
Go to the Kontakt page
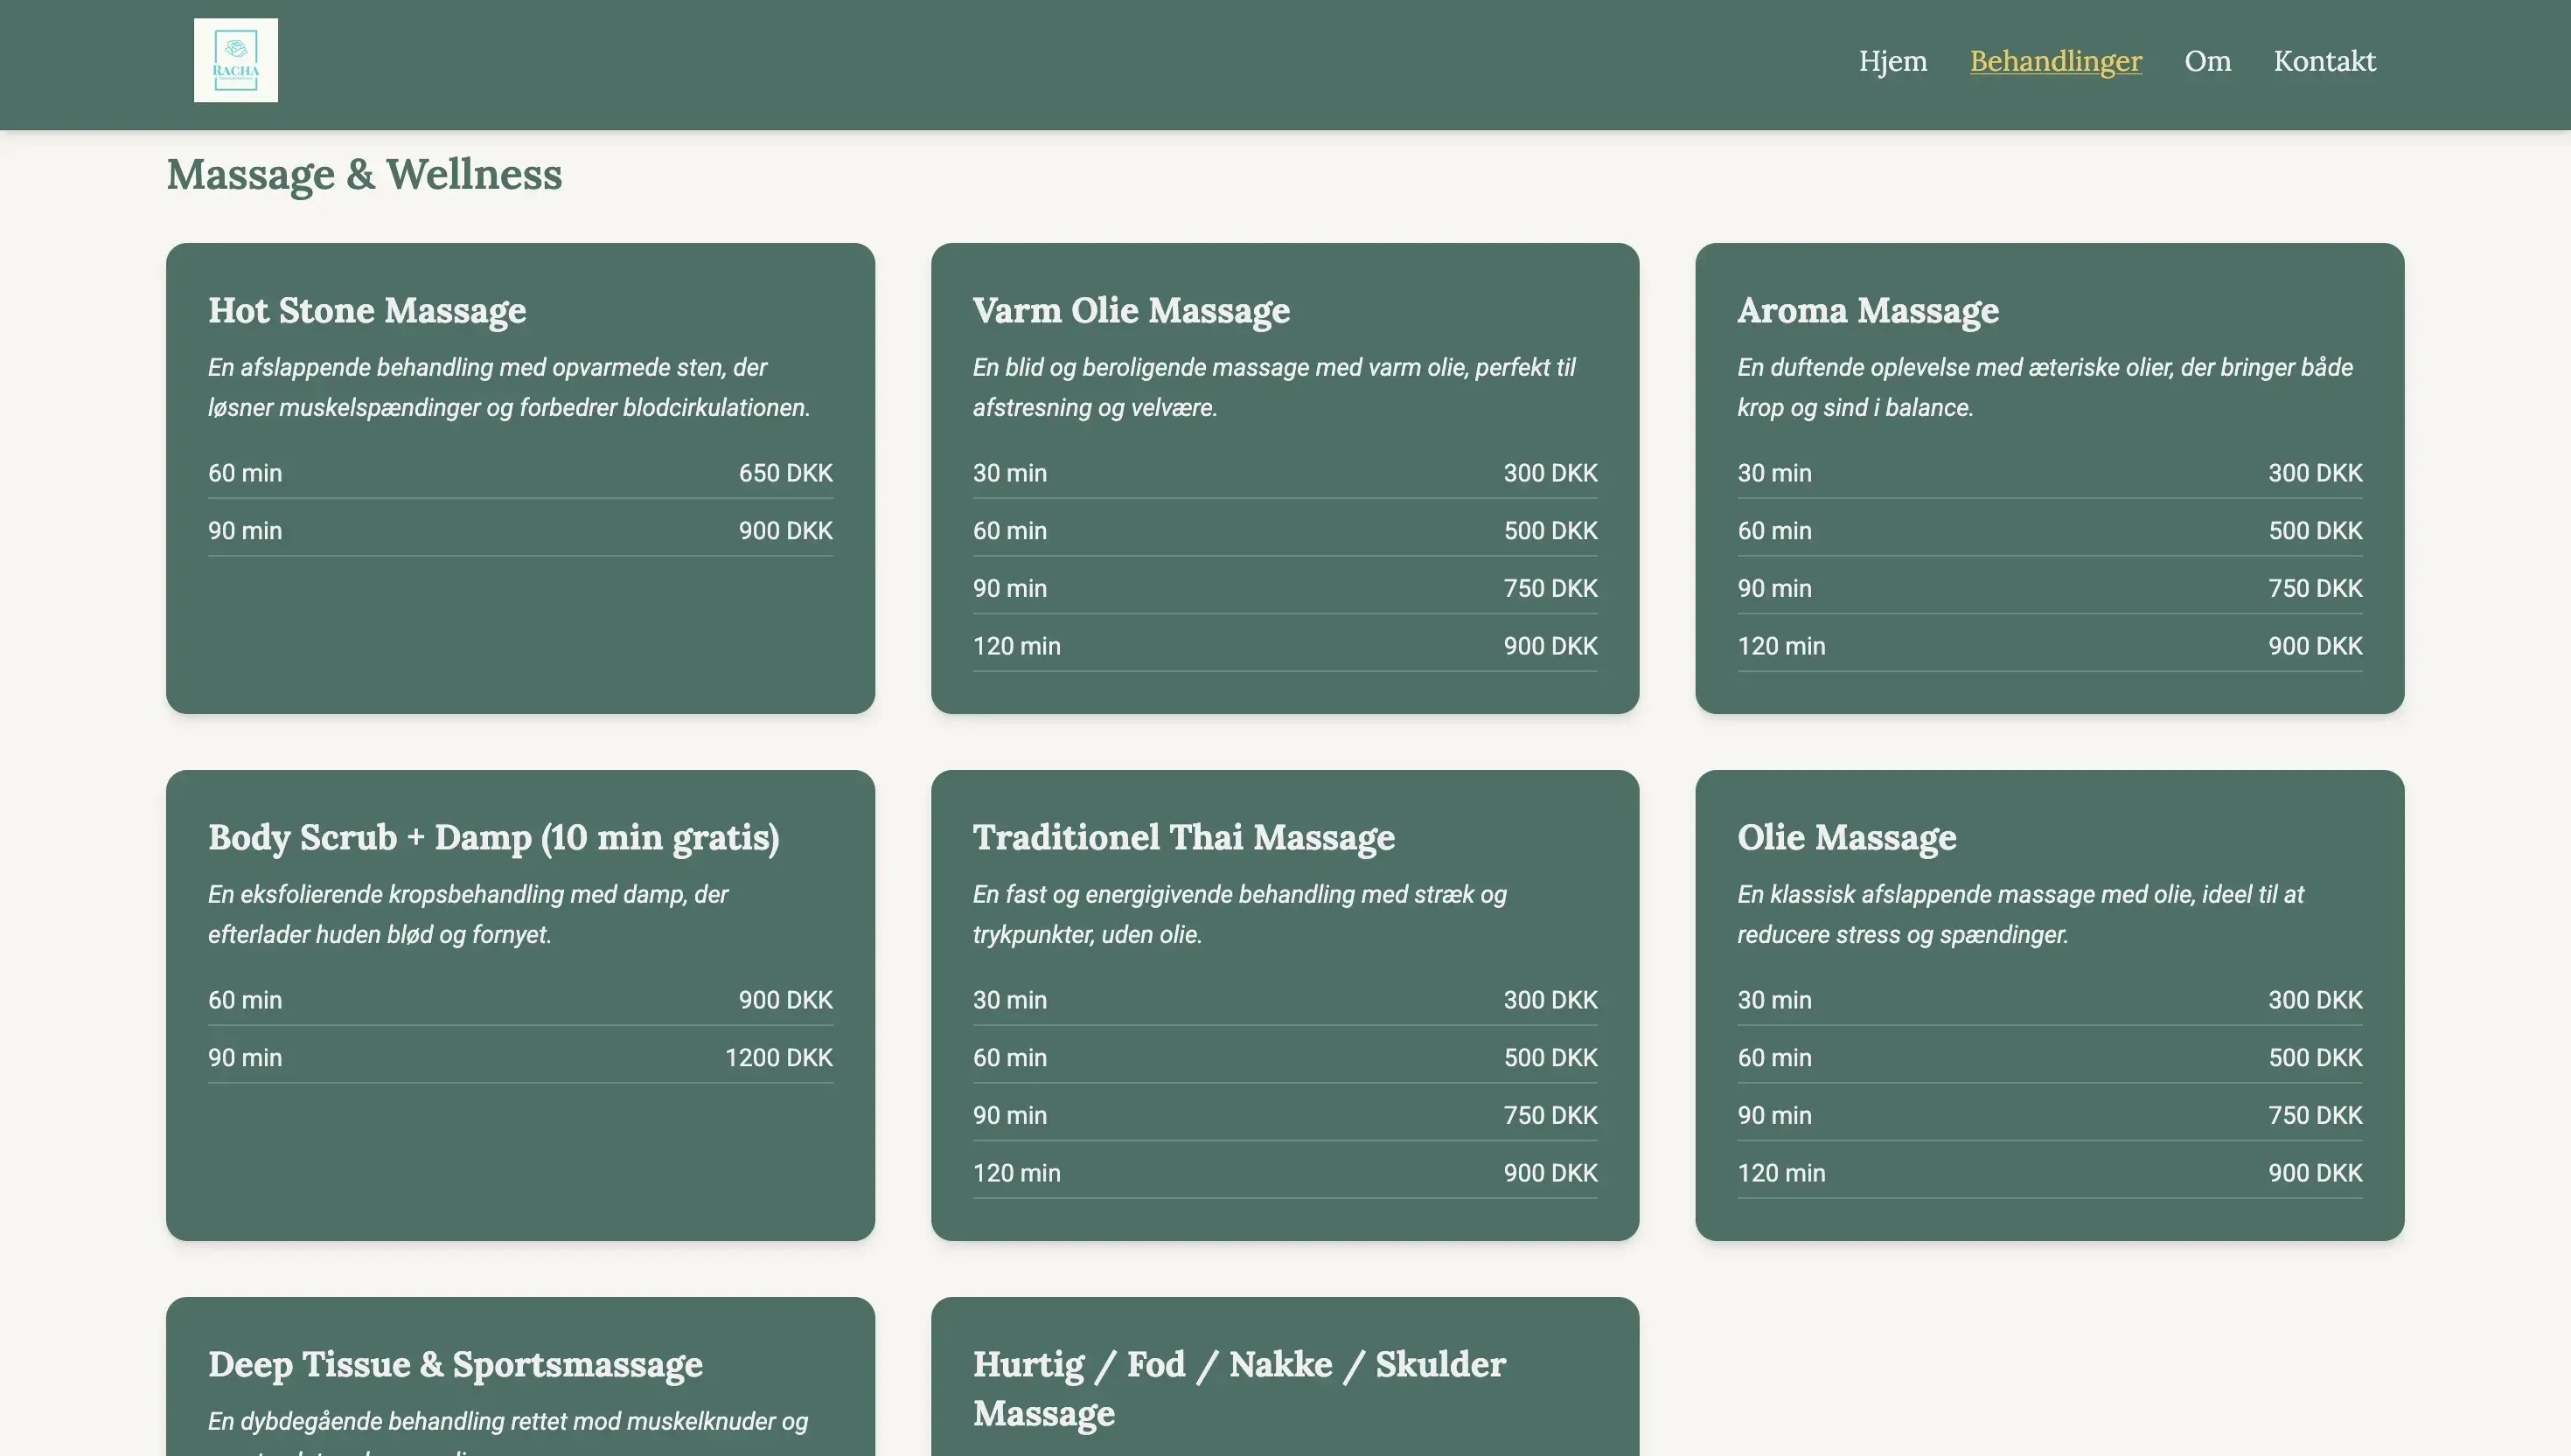point(2325,61)
